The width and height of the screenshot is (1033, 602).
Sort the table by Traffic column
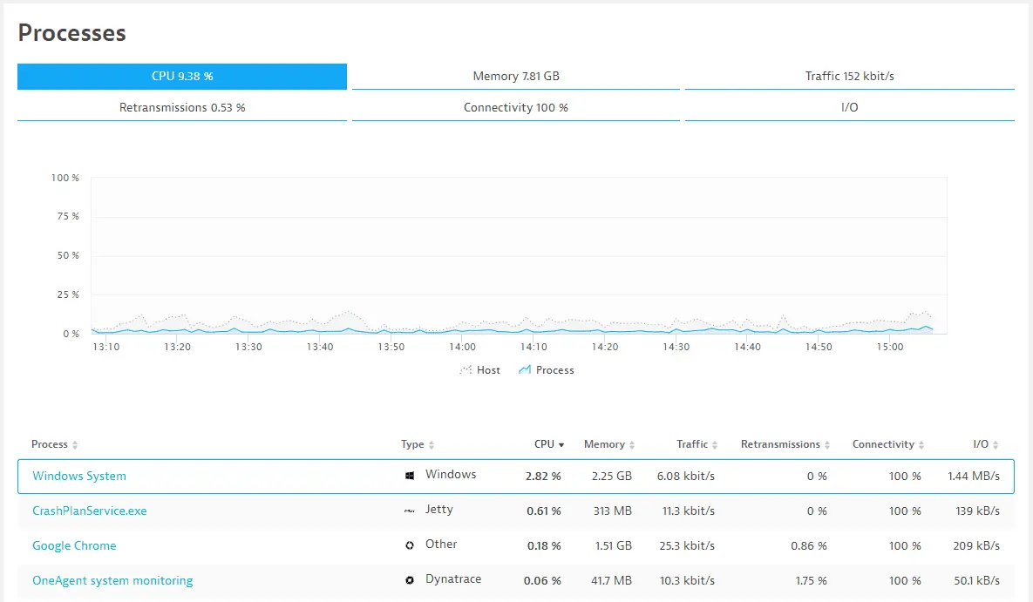(697, 444)
